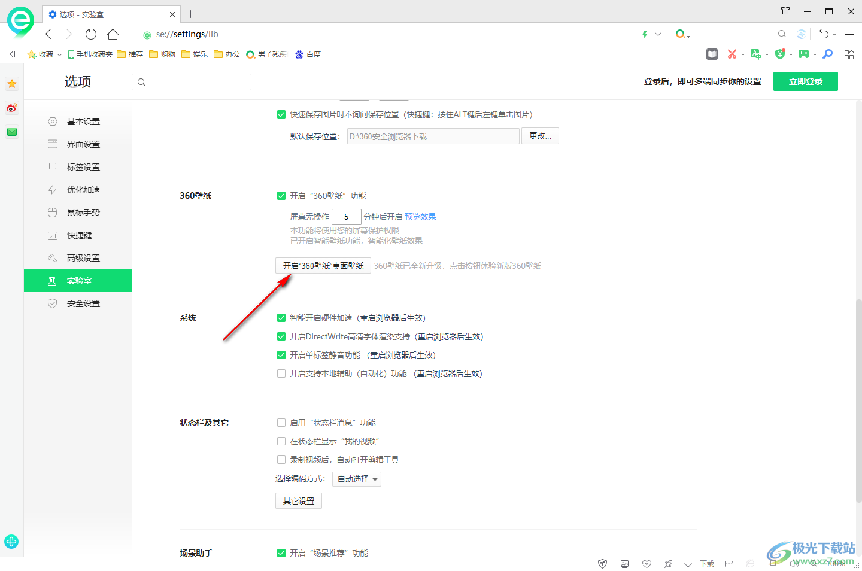Image resolution: width=862 pixels, height=571 pixels.
Task: Open the Weibo sidebar icon
Action: 12,108
